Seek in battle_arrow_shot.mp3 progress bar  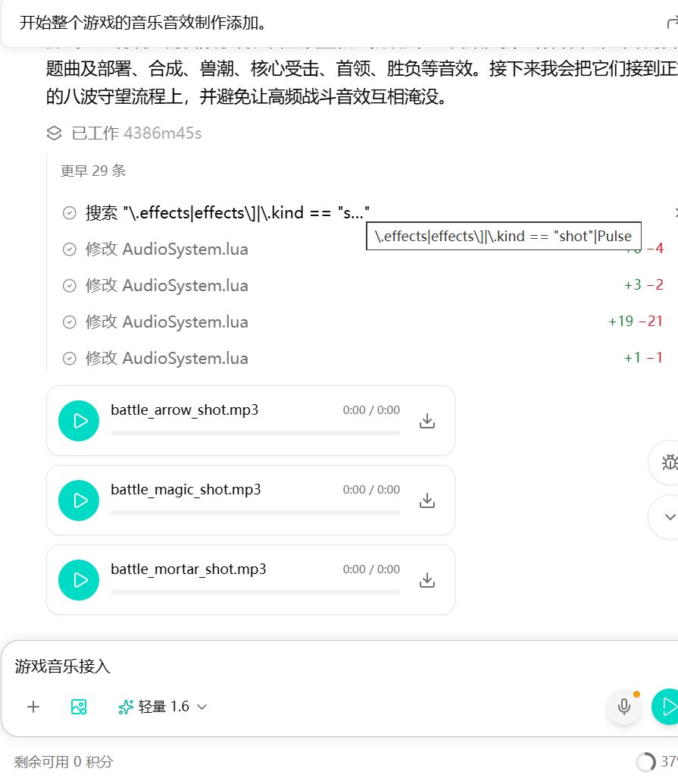(x=255, y=433)
